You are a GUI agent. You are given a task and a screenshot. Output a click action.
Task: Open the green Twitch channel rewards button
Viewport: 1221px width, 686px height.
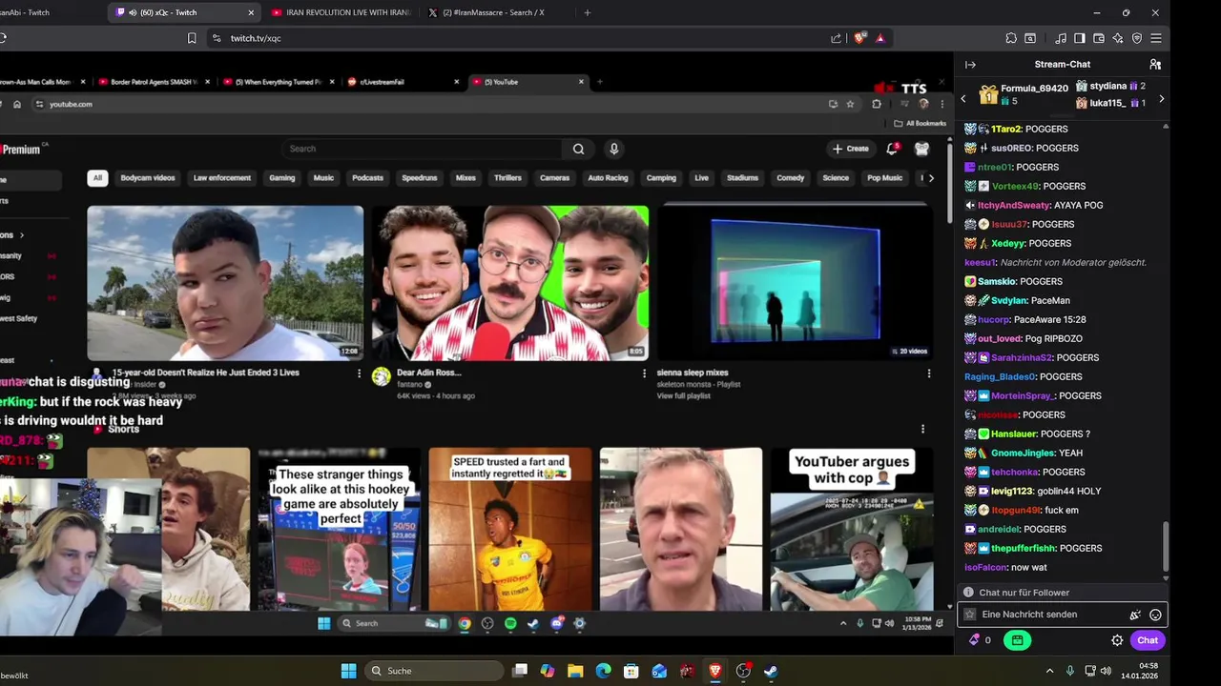[1017, 640]
